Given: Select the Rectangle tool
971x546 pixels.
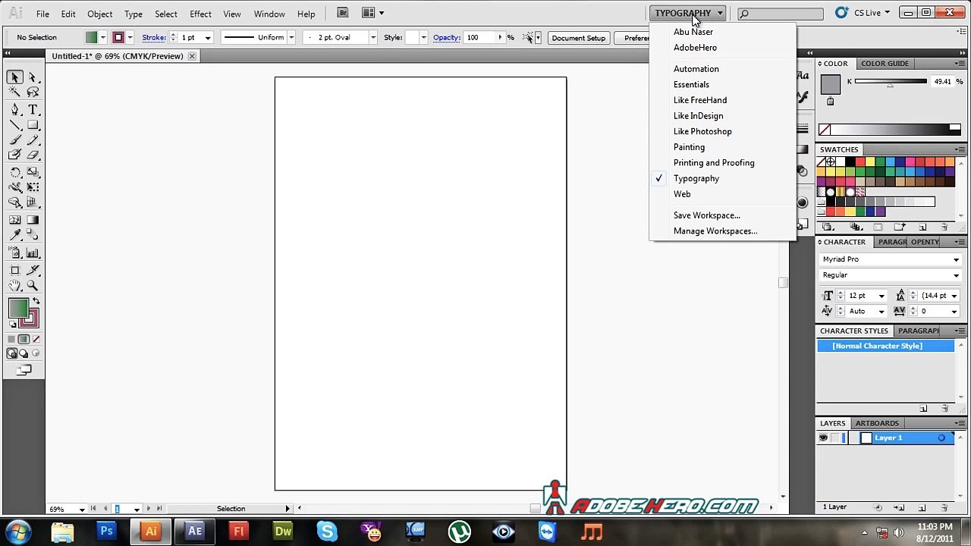Looking at the screenshot, I should coord(33,125).
